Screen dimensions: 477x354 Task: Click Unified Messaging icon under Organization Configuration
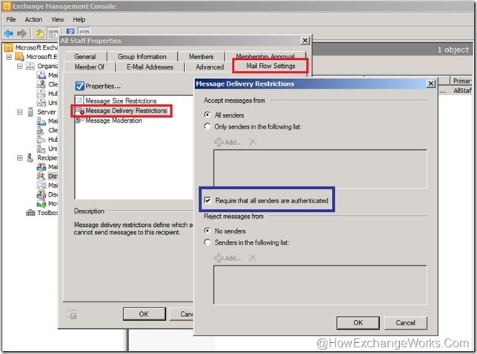coord(41,102)
